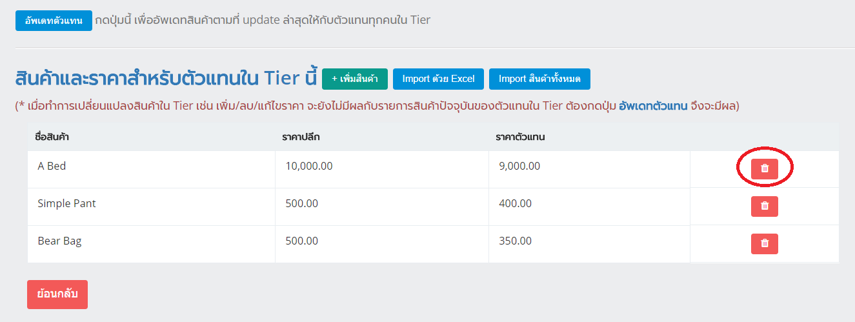Click the 400.00 agent price cell
Screen dimensions: 855x322
(515, 203)
